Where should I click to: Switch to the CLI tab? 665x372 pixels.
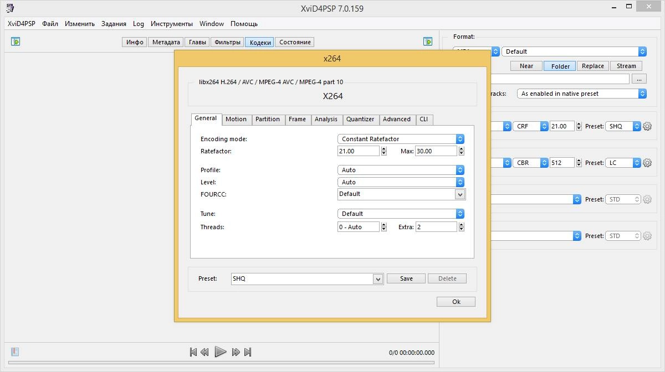(x=424, y=120)
